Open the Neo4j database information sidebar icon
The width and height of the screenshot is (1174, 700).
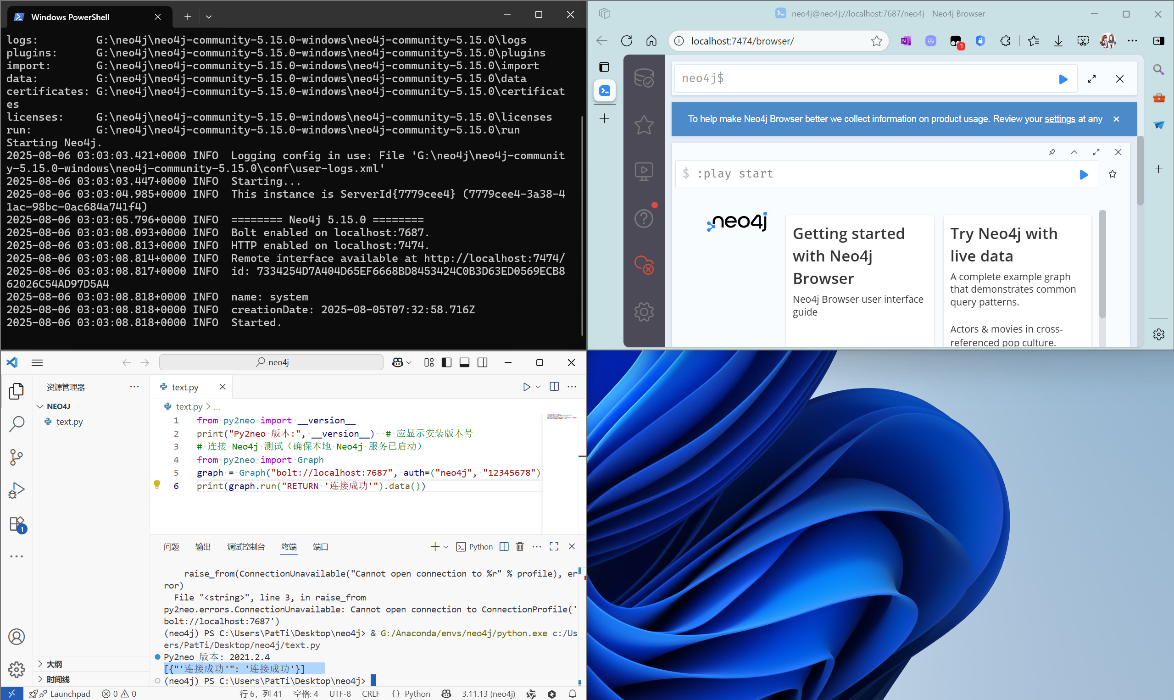tap(643, 78)
